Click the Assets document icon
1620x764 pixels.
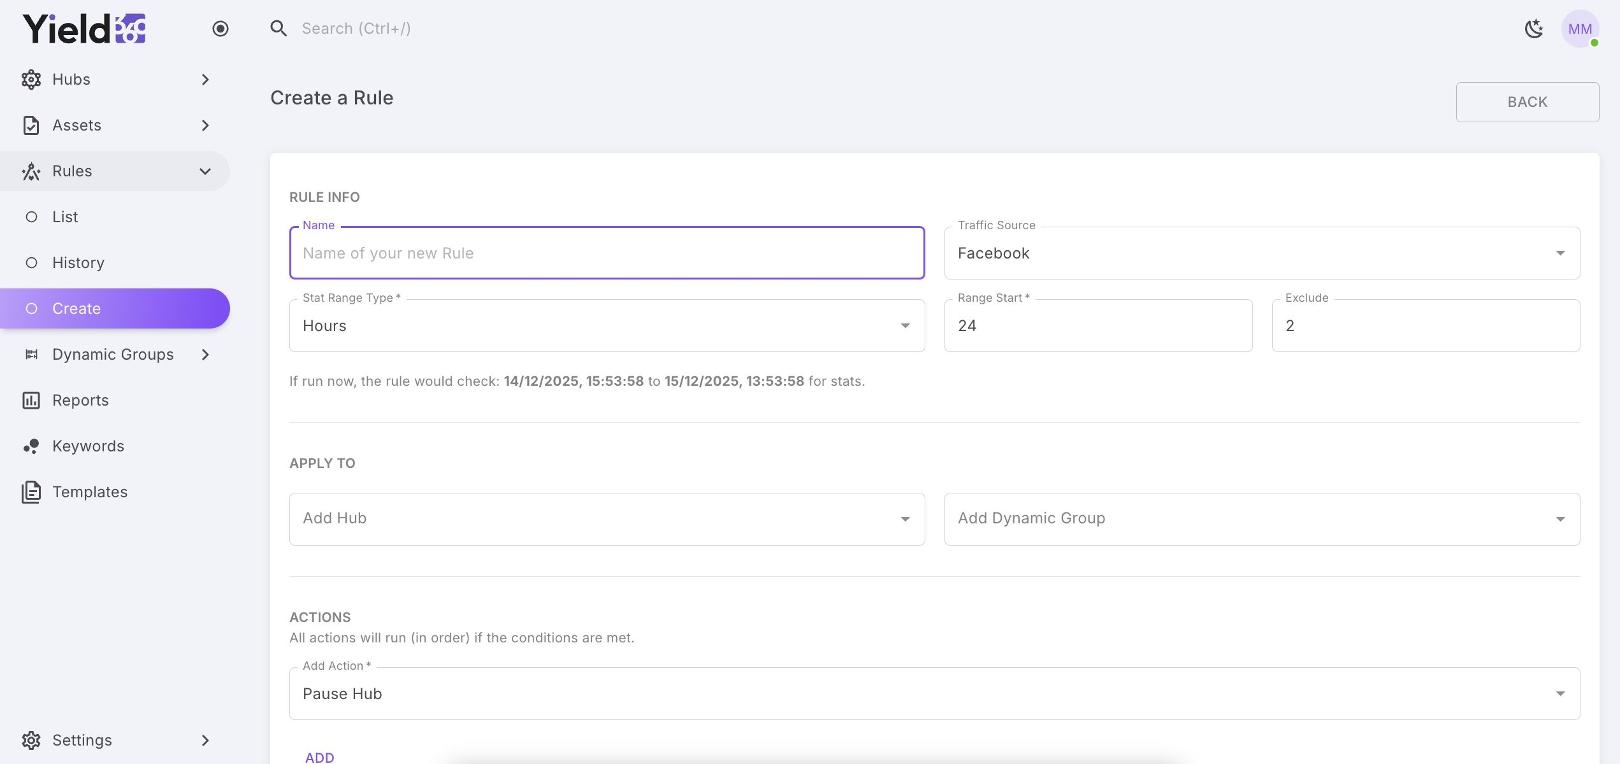tap(31, 125)
